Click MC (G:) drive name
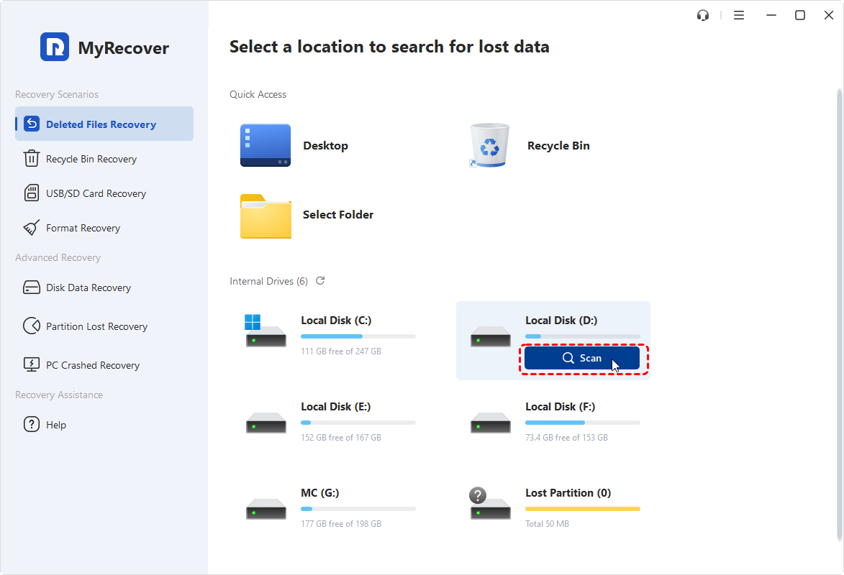 coord(319,493)
